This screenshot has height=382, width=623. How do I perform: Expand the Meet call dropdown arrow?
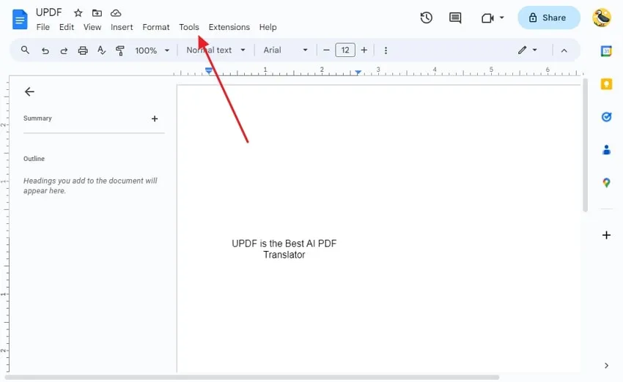pos(502,18)
